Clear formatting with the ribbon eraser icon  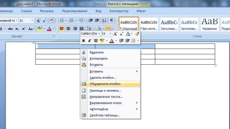[52, 21]
